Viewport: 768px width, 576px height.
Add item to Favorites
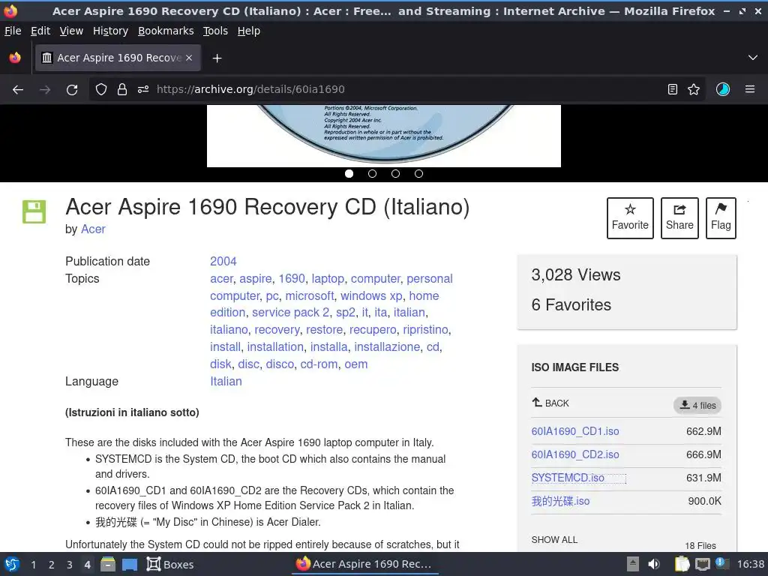click(630, 218)
